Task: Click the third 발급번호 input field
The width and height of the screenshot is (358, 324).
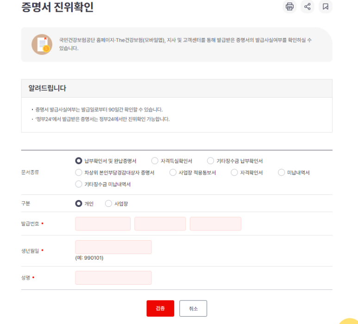Action: pyautogui.click(x=215, y=224)
